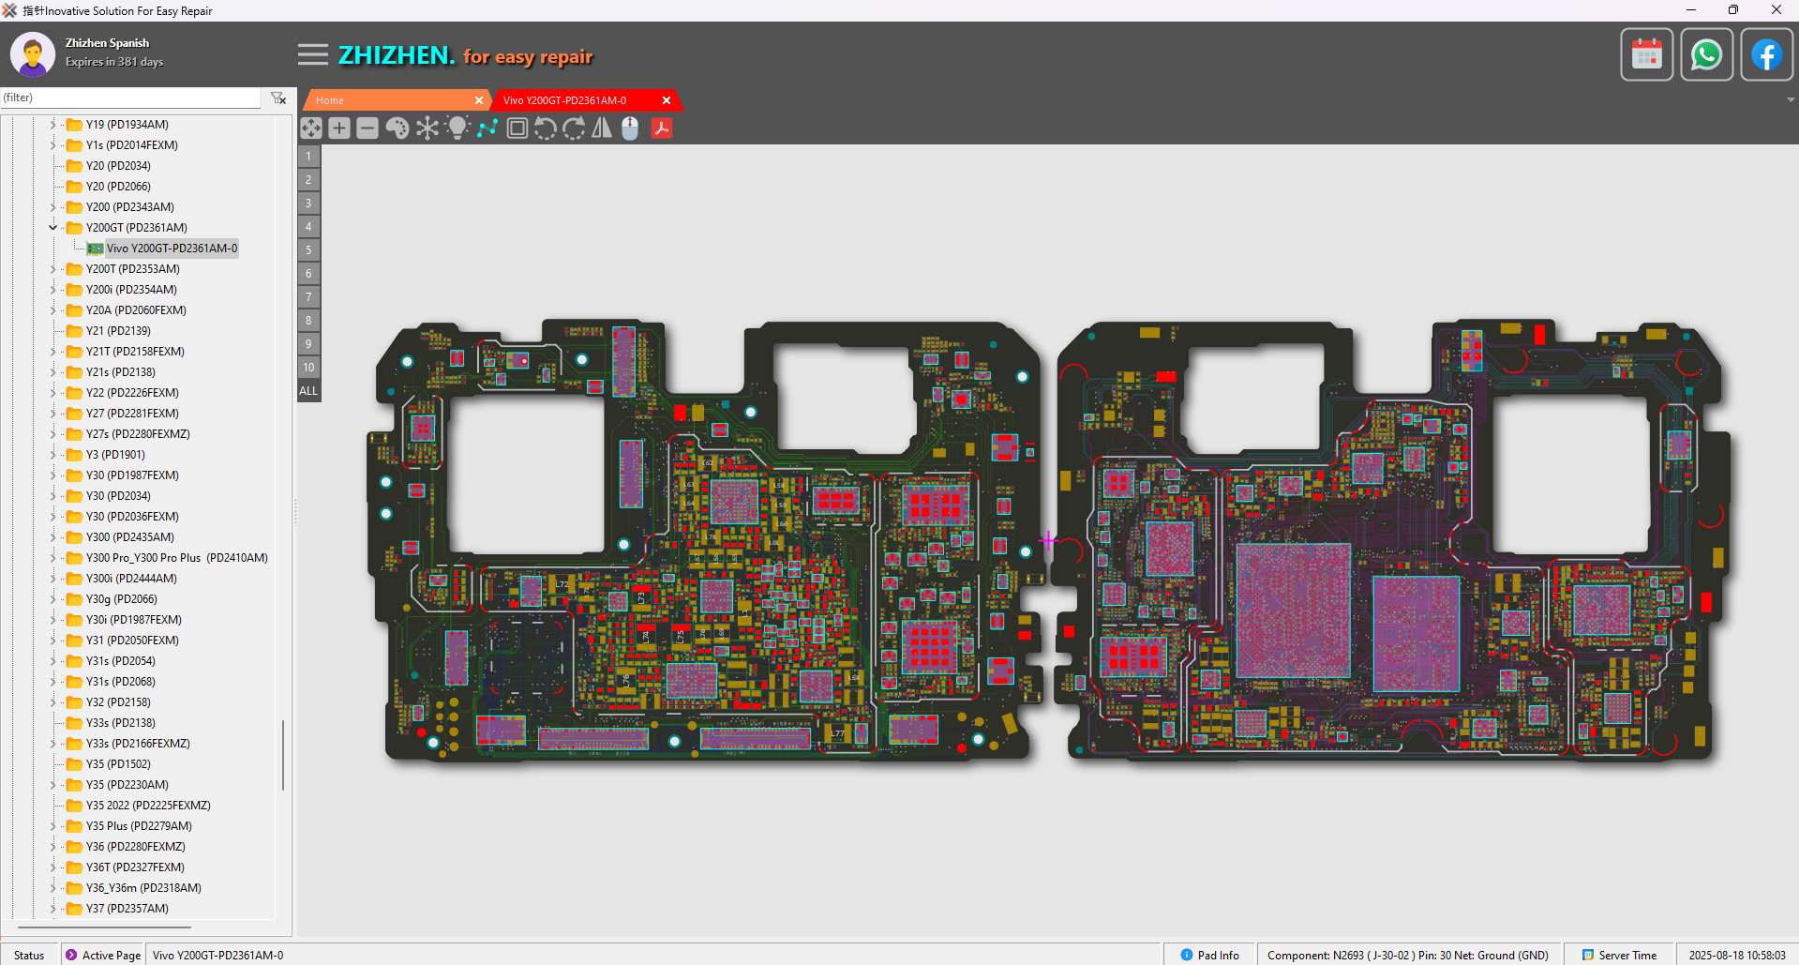Show layer 10 only
Viewport: 1799px width, 965px height.
click(308, 368)
